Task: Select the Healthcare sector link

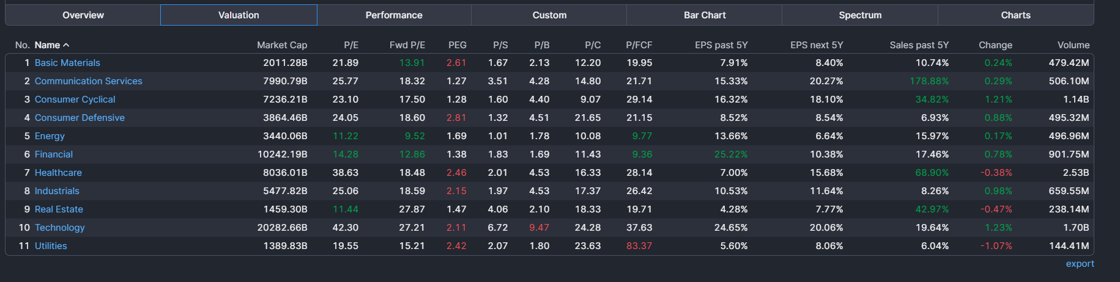Action: tap(58, 173)
